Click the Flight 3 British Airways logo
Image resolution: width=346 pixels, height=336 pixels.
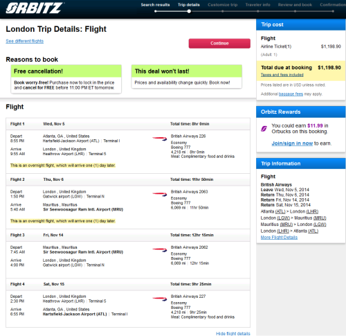160,250
